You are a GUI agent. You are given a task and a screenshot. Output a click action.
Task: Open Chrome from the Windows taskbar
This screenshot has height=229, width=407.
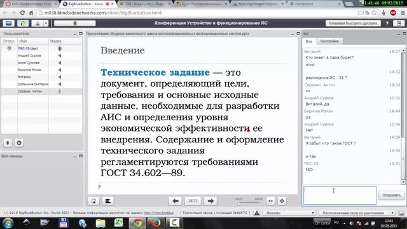coord(137,223)
